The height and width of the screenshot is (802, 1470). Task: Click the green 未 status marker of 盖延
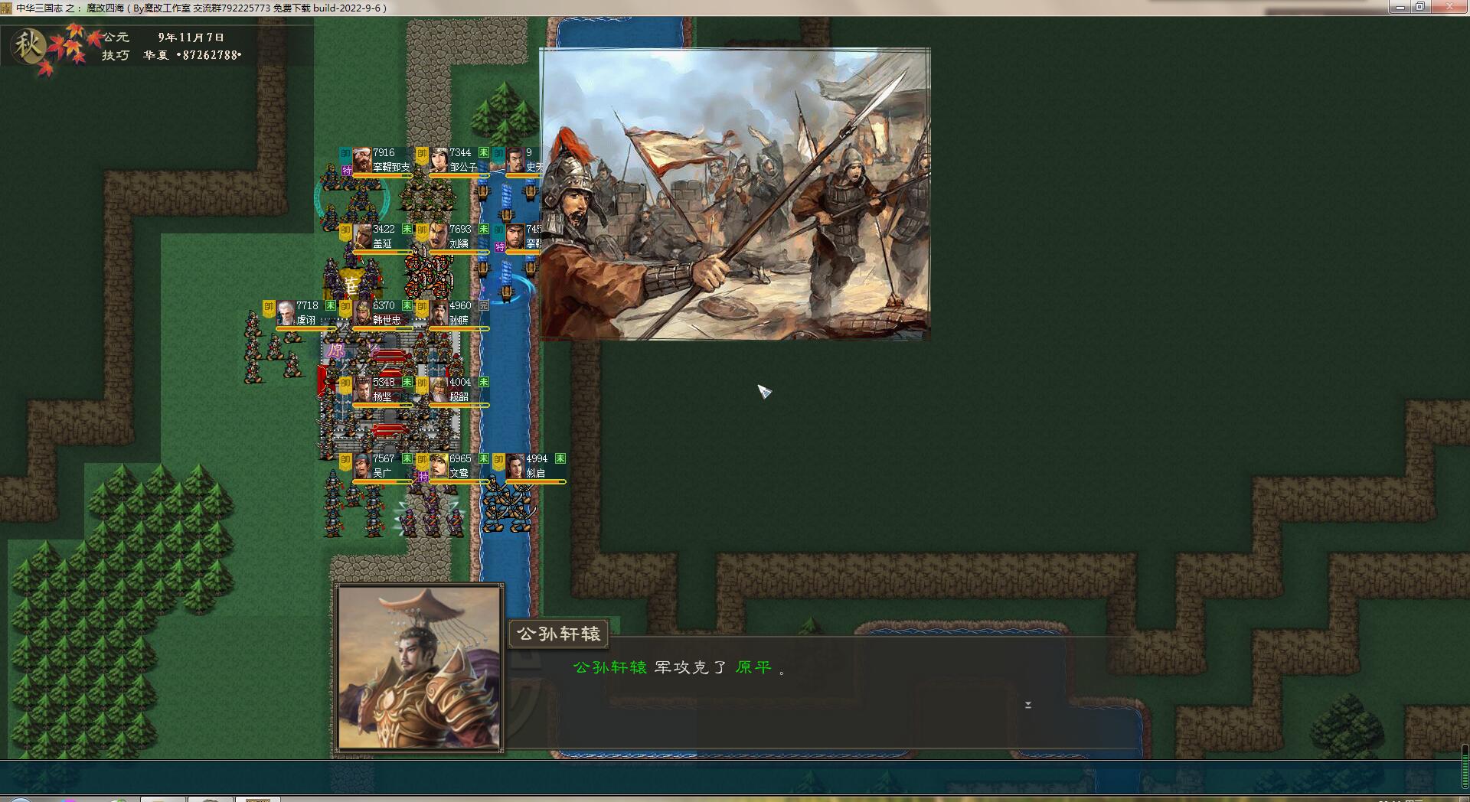[407, 229]
